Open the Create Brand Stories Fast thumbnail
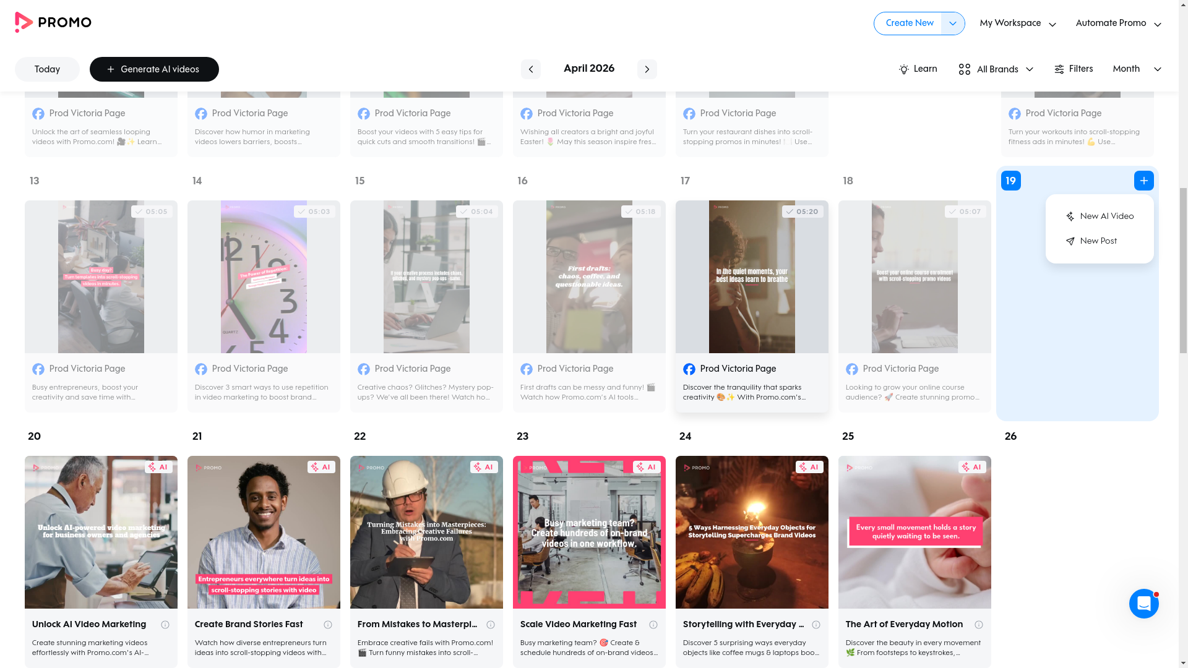Image resolution: width=1188 pixels, height=668 pixels. point(264,532)
